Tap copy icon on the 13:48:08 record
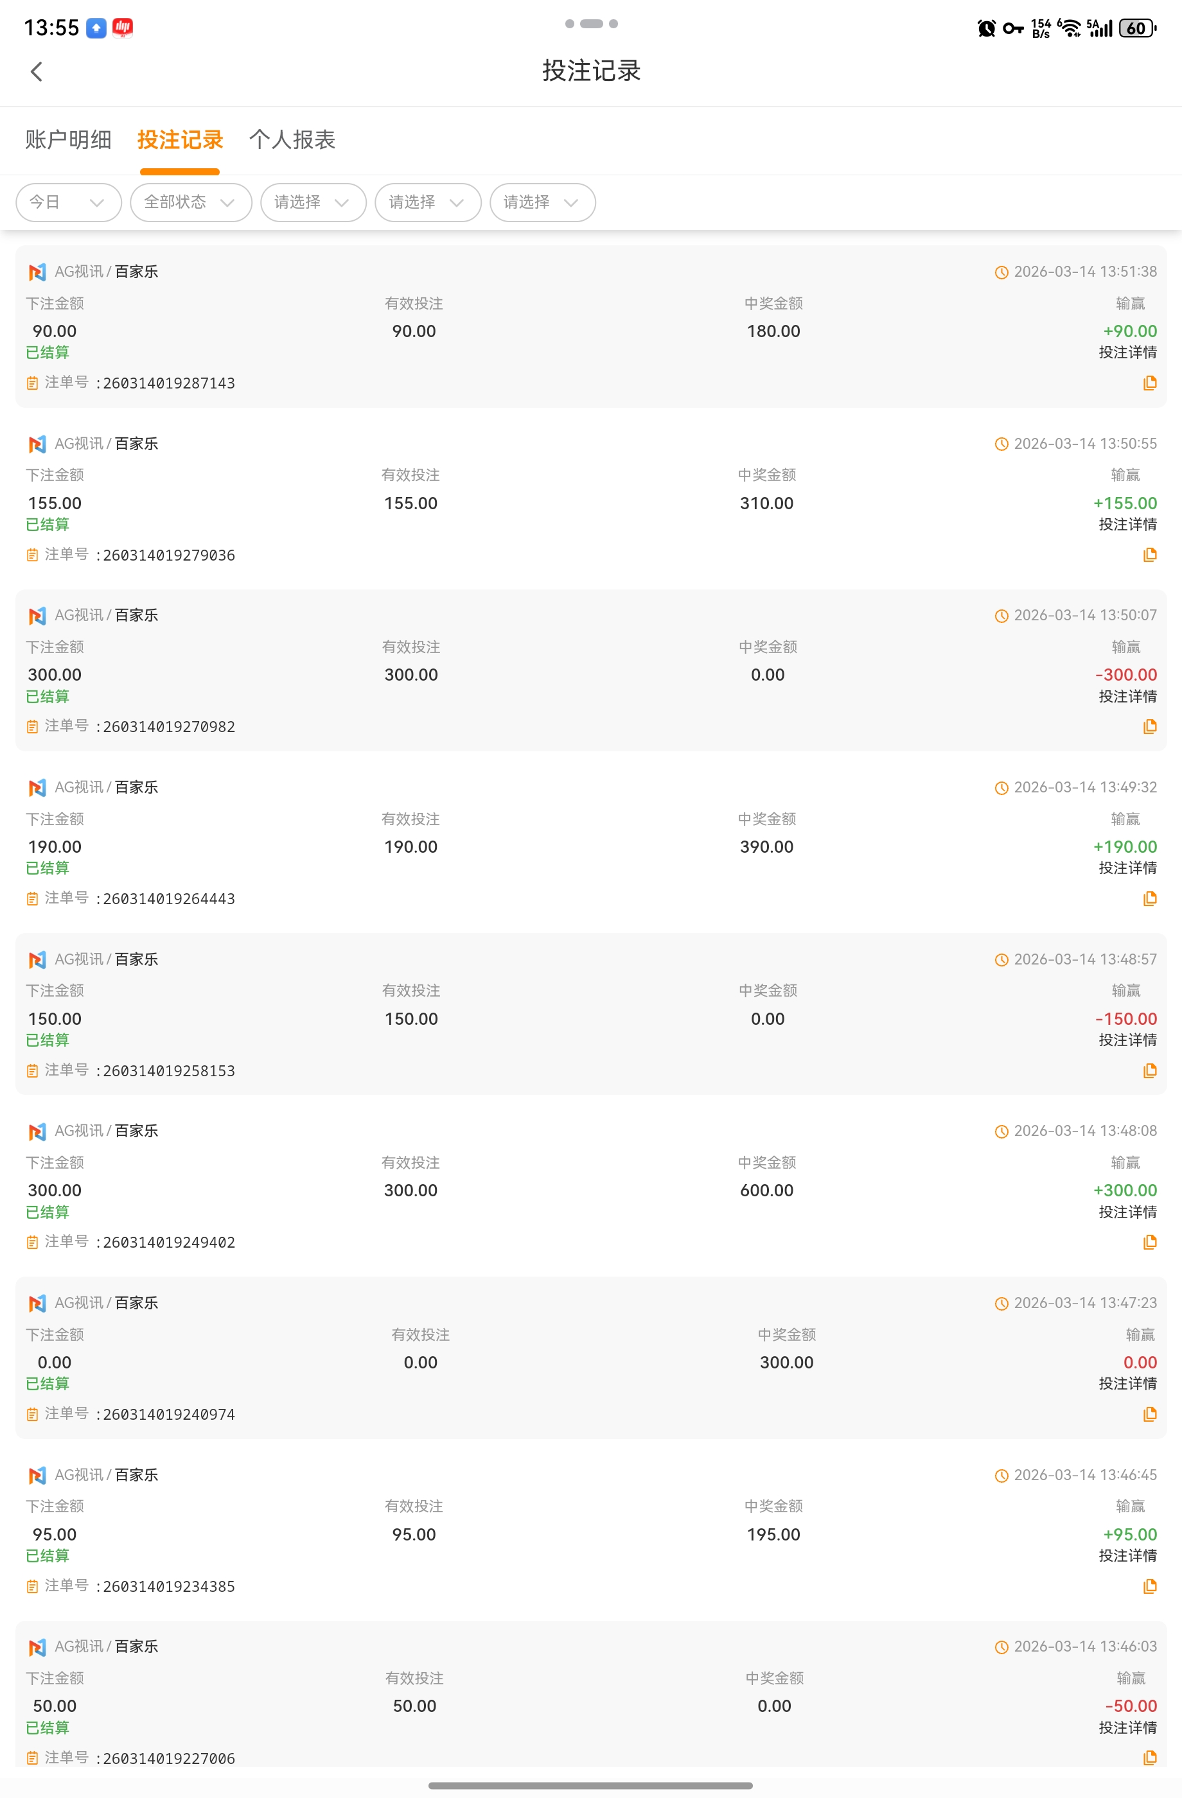This screenshot has width=1182, height=1798. 1149,1242
